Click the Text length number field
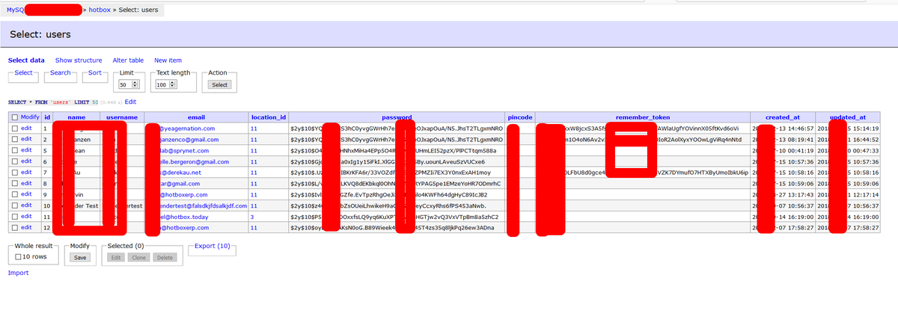 coord(166,85)
